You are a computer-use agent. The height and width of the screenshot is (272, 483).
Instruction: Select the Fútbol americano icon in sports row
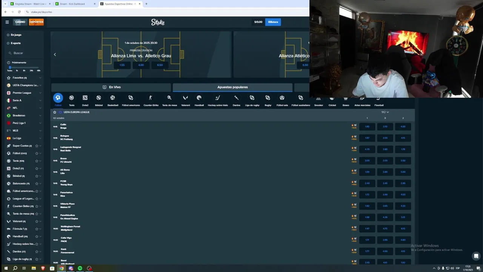coord(131,98)
